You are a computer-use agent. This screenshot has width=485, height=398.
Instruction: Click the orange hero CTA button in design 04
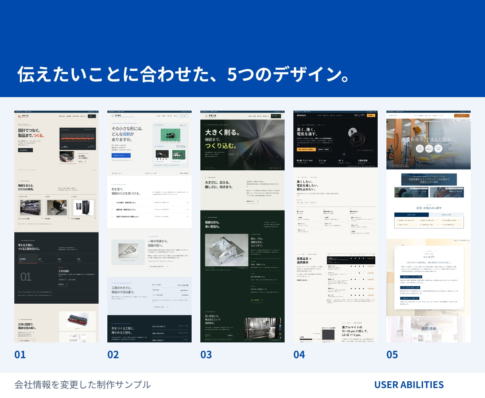(x=306, y=149)
